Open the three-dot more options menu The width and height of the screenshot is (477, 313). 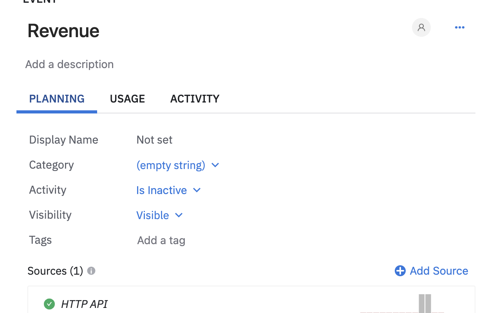pos(459,27)
